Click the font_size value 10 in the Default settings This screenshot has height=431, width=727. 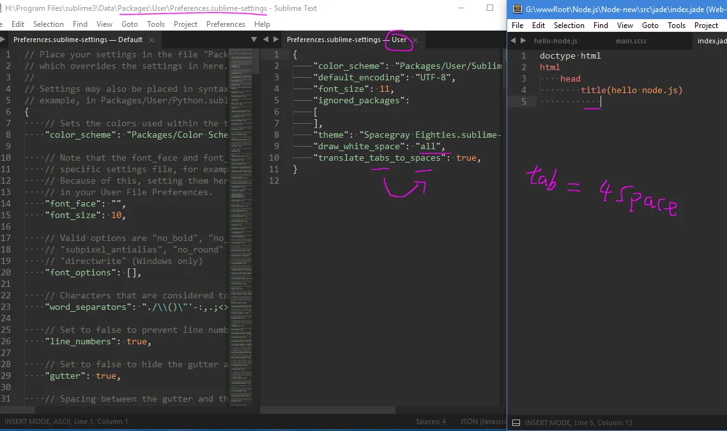coord(116,215)
